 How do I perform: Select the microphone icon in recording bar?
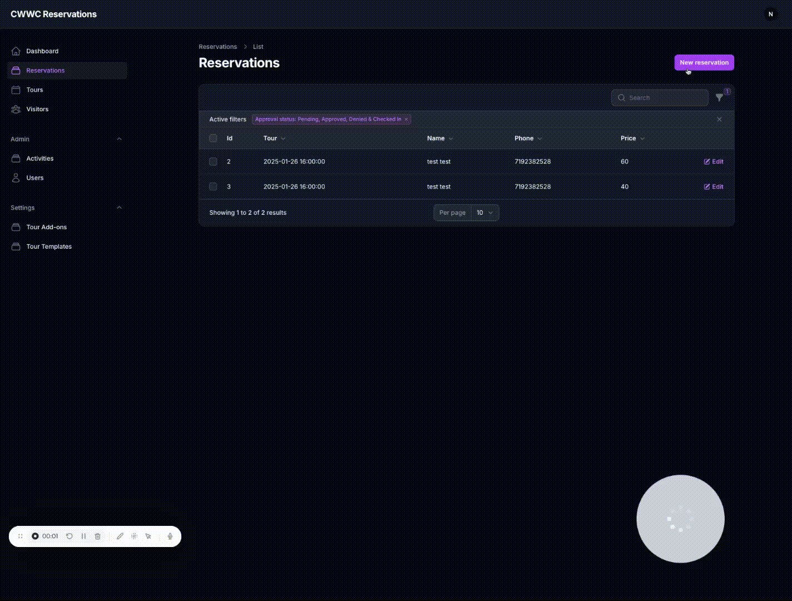point(170,536)
